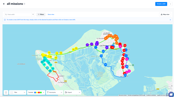Focus the Find a shift search field
Viewport: 174px width, 97px height.
[x=18, y=14]
